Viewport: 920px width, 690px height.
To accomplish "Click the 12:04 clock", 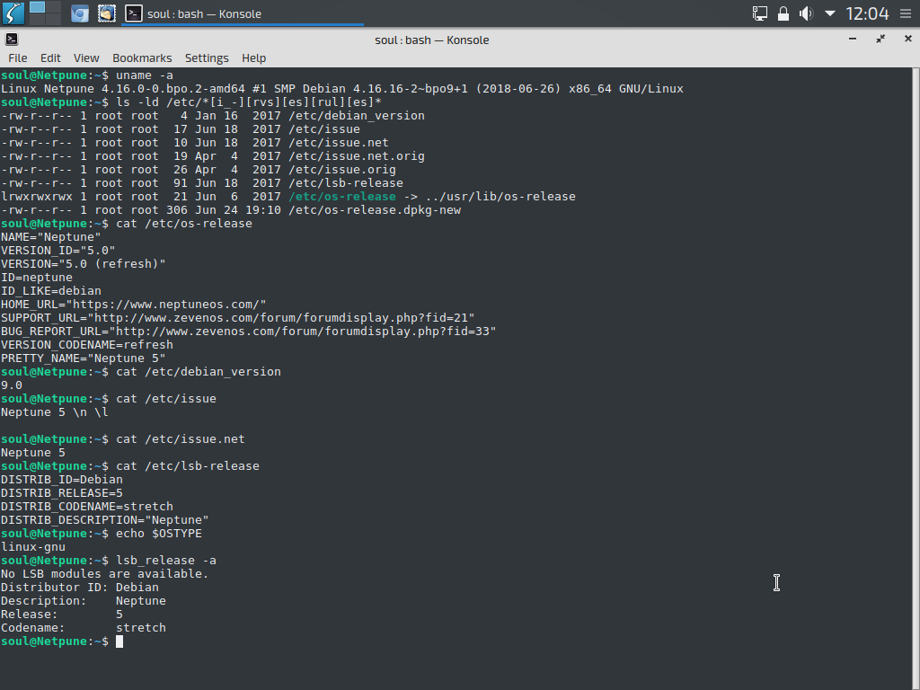I will point(867,13).
